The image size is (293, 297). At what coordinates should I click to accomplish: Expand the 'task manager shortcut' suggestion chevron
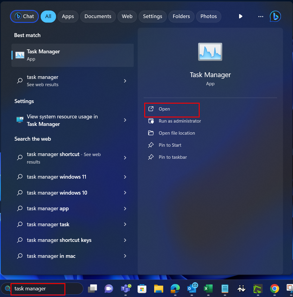tap(125, 158)
